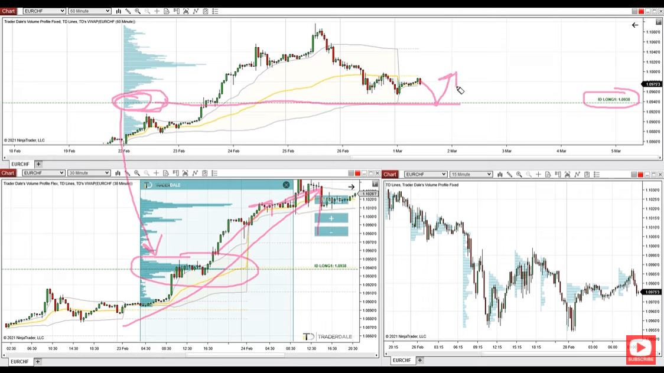Toggle red link square in 60 Minute chart
Viewport: 664px width, 373px height.
(641, 11)
